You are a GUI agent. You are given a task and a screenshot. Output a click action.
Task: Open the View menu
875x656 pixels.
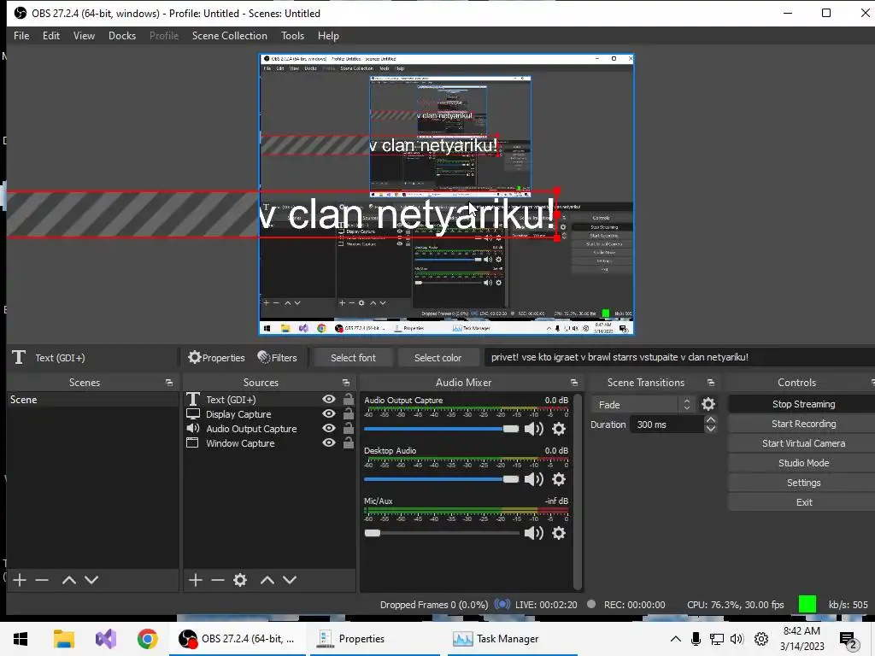click(x=84, y=36)
